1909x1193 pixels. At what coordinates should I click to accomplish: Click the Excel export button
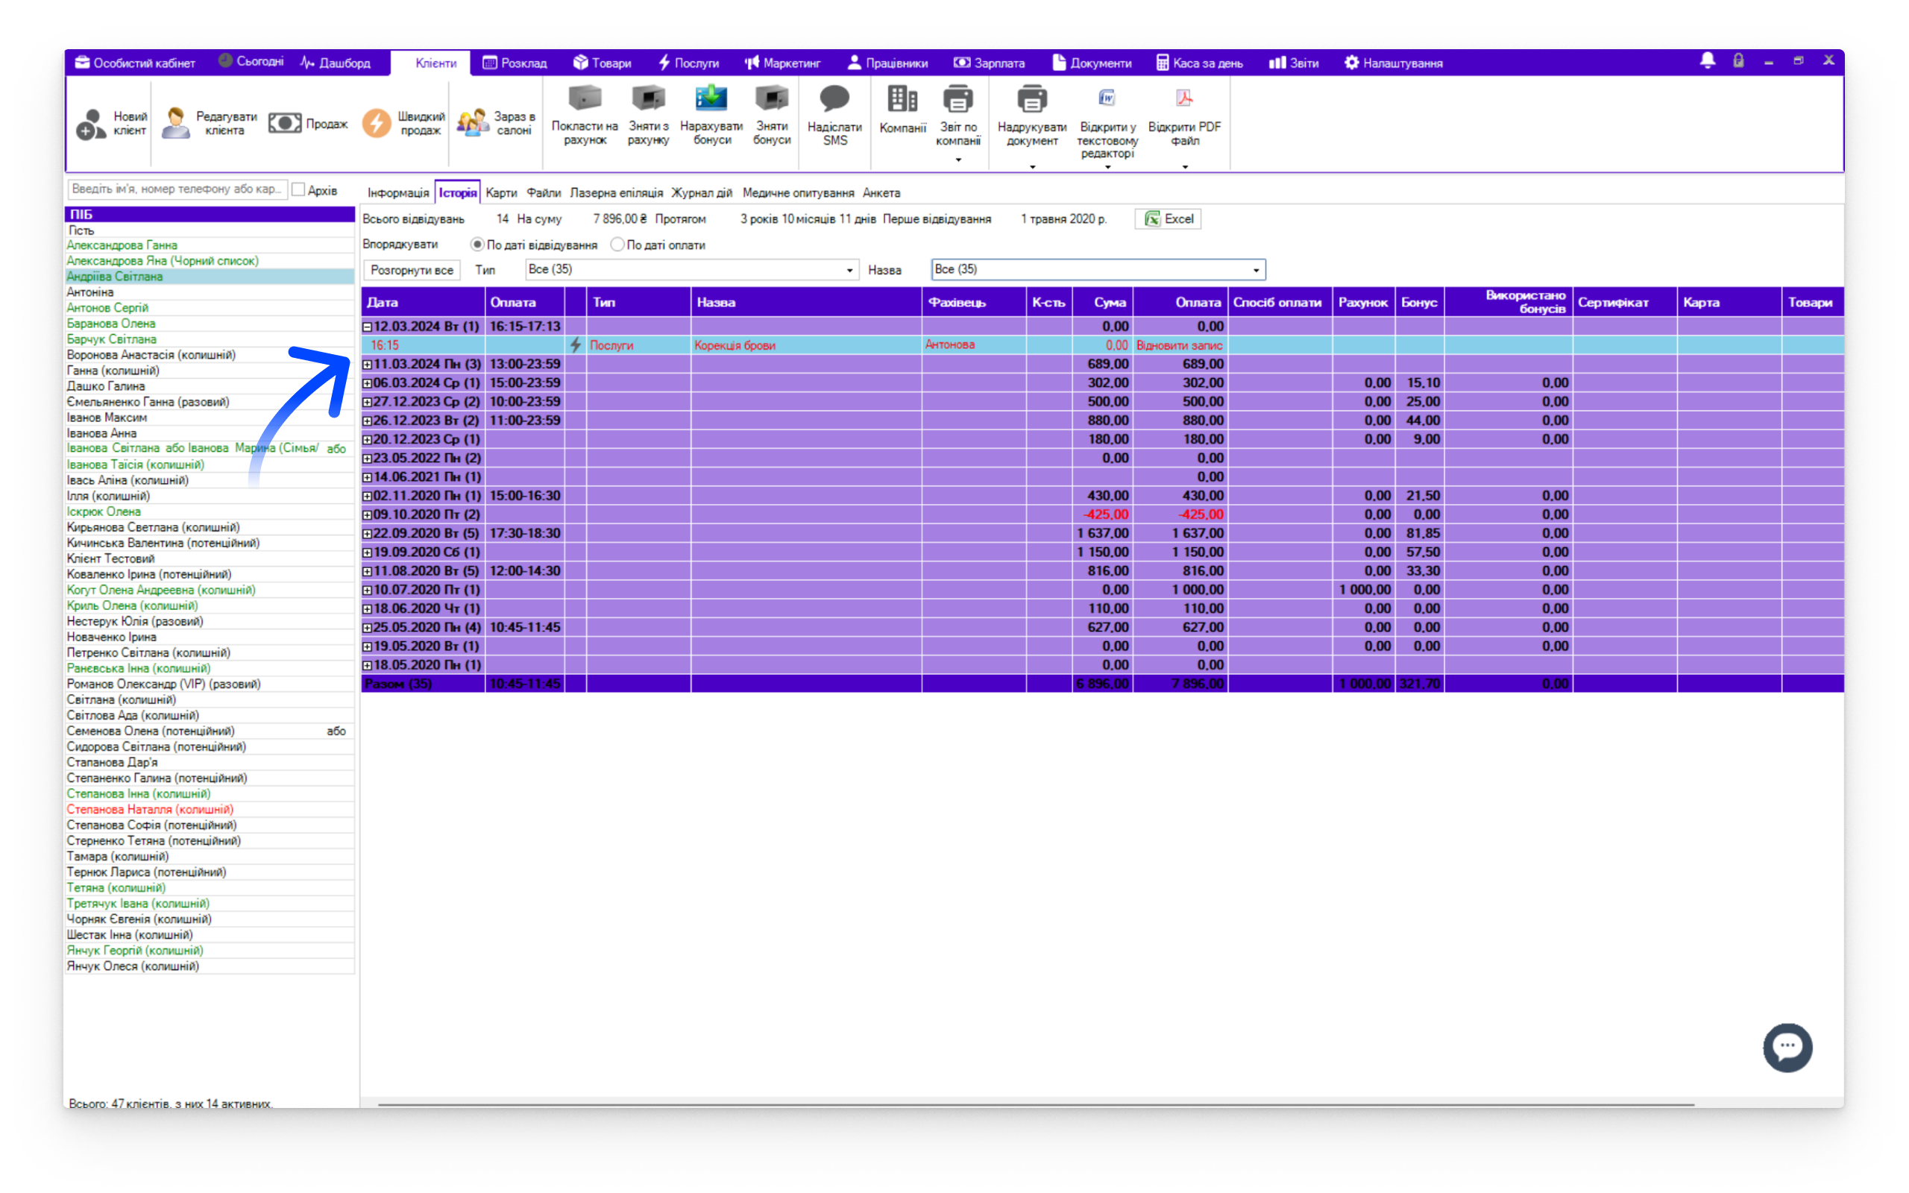pyautogui.click(x=1168, y=218)
